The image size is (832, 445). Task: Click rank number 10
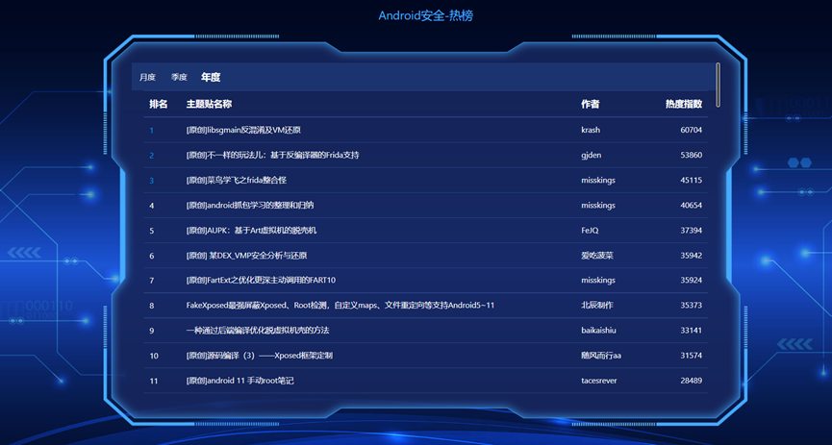coord(154,356)
